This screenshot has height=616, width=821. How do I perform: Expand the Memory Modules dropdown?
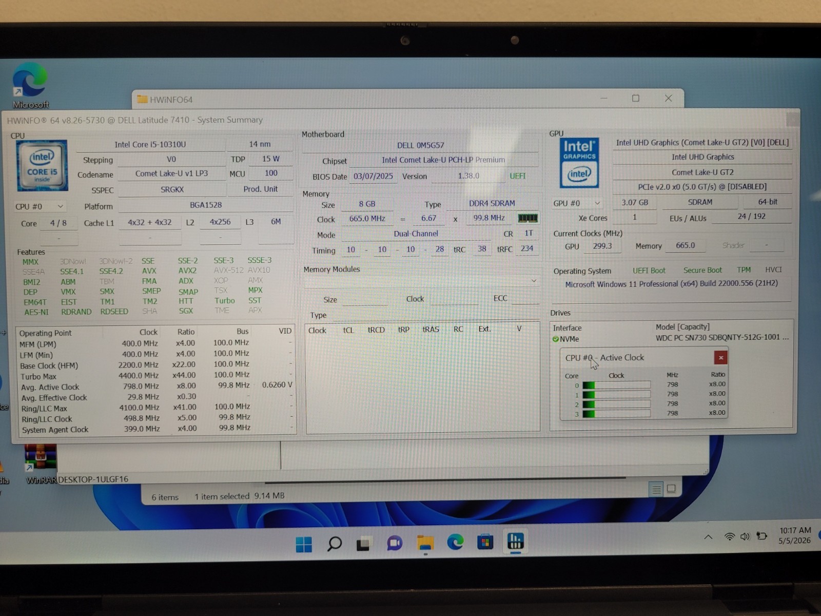coord(421,281)
